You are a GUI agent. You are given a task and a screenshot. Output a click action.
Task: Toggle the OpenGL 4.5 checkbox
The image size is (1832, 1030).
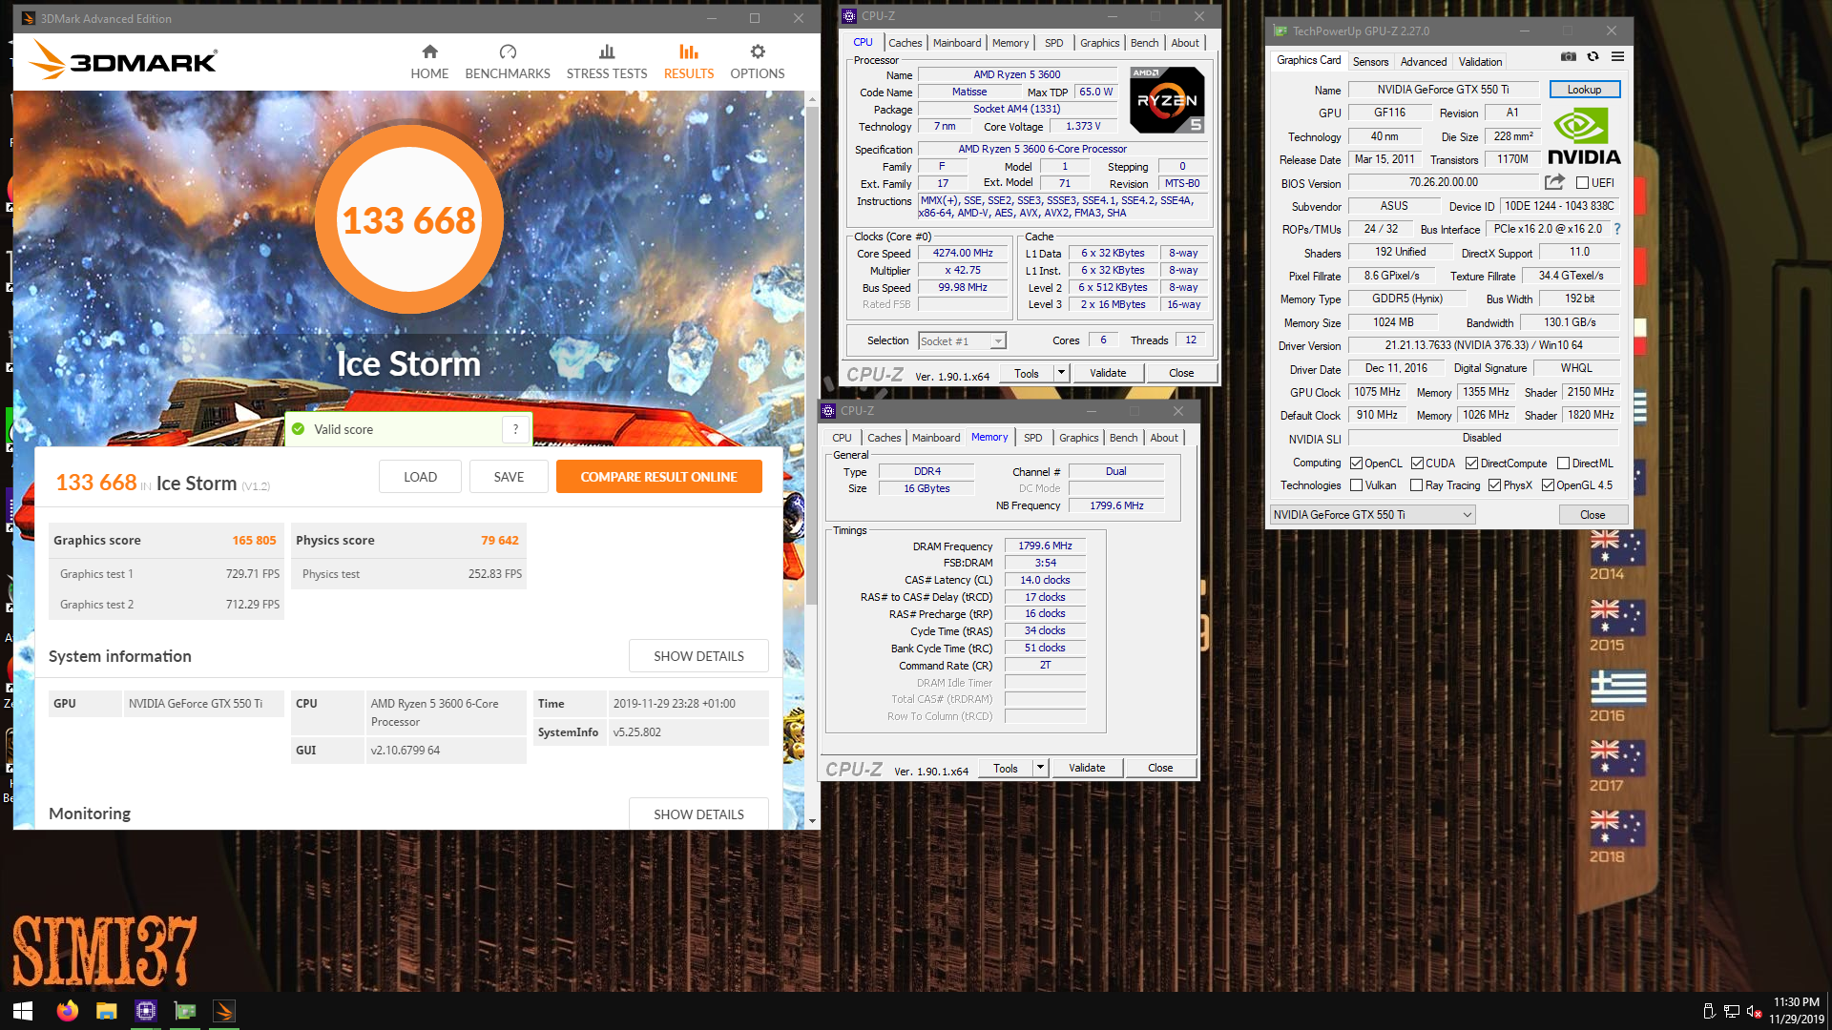pos(1548,485)
